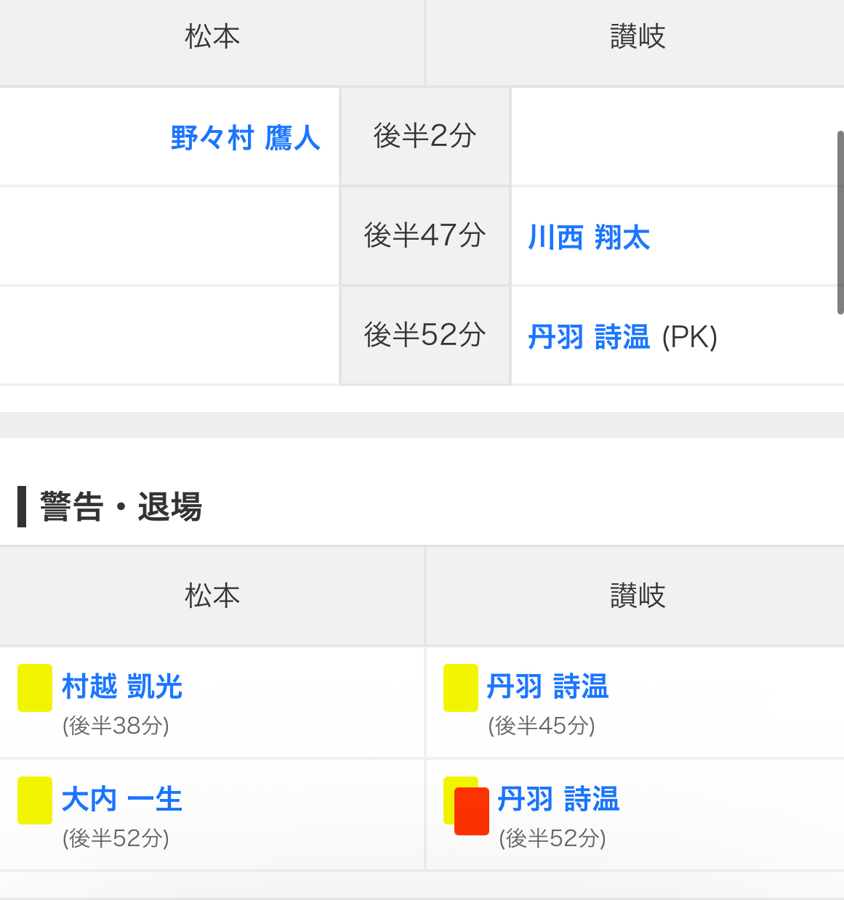This screenshot has width=844, height=900.
Task: Open 丹羽 詩温 link beside the red card
Action: pyautogui.click(x=558, y=799)
